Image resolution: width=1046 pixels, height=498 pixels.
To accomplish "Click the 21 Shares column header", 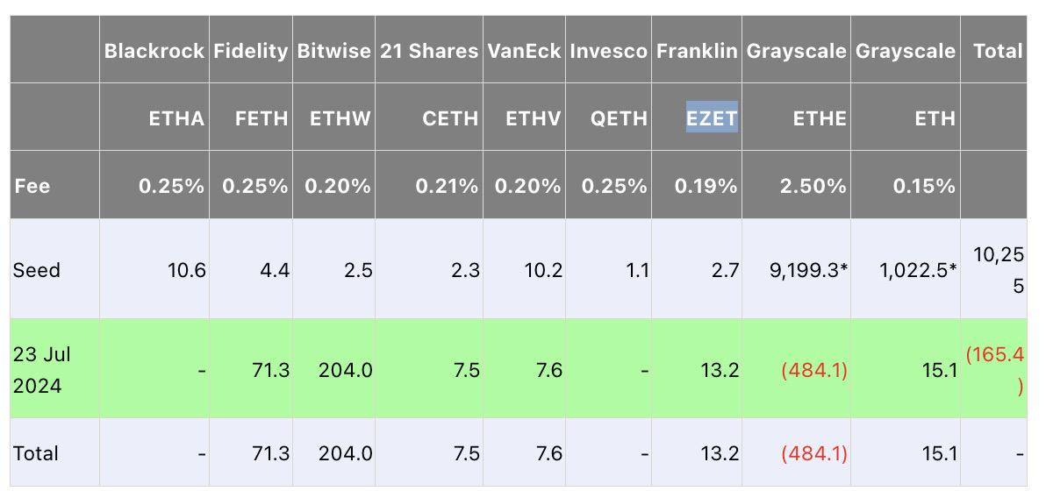I will tap(430, 51).
